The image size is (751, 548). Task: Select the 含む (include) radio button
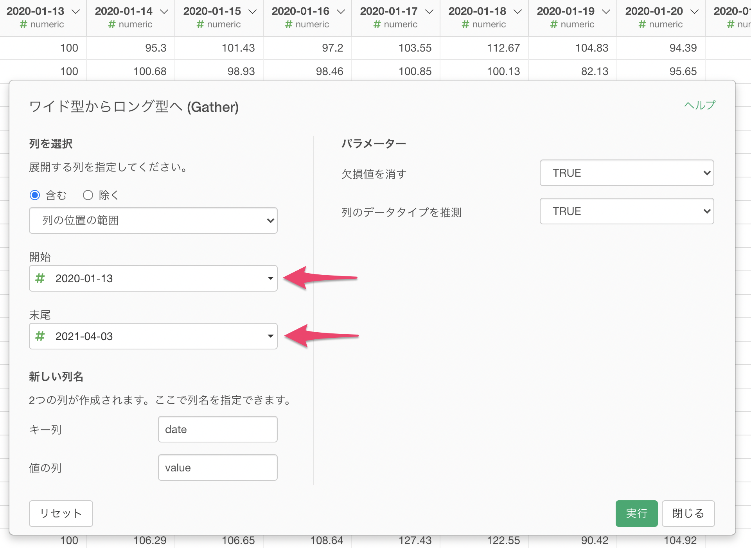click(35, 195)
